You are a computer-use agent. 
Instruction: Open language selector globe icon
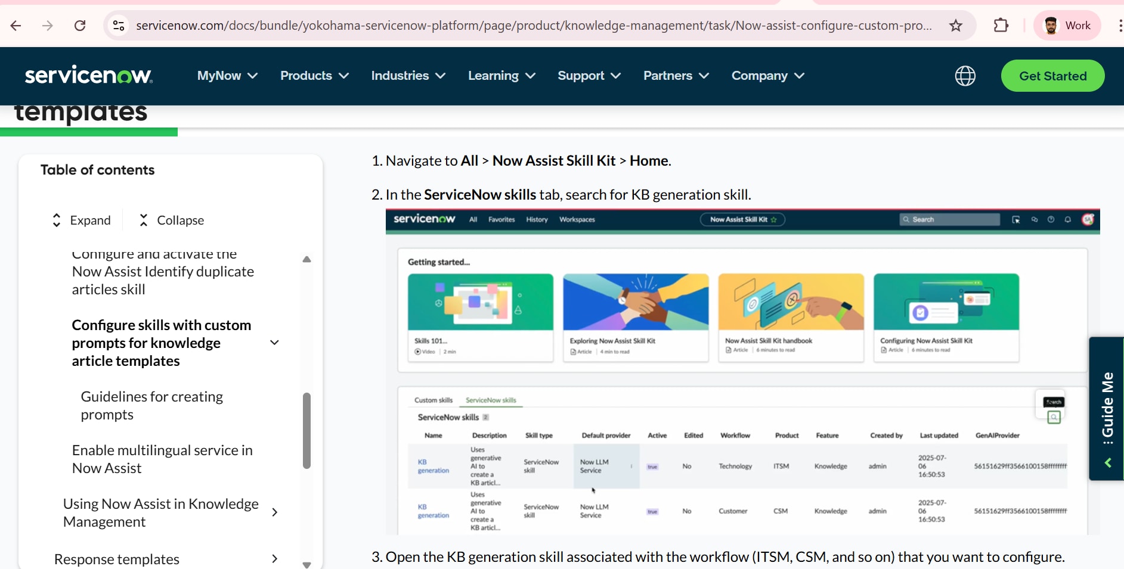point(965,76)
